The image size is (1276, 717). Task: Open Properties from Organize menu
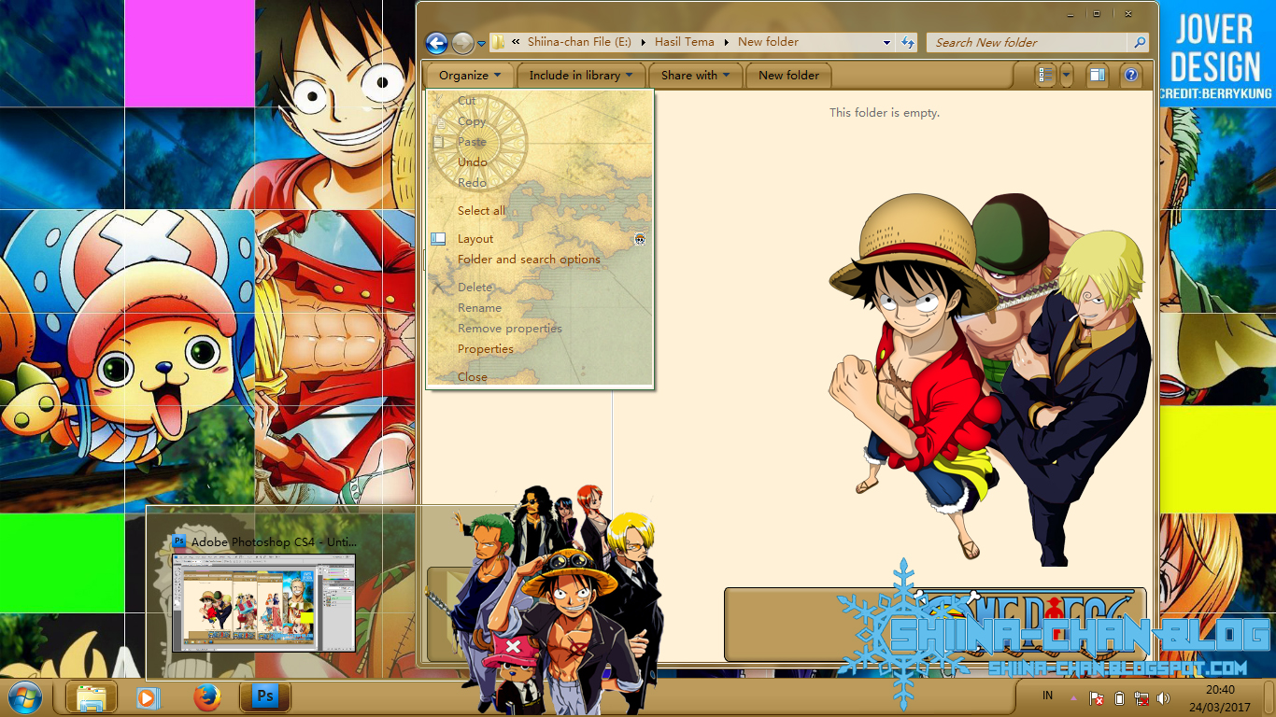(x=541, y=349)
